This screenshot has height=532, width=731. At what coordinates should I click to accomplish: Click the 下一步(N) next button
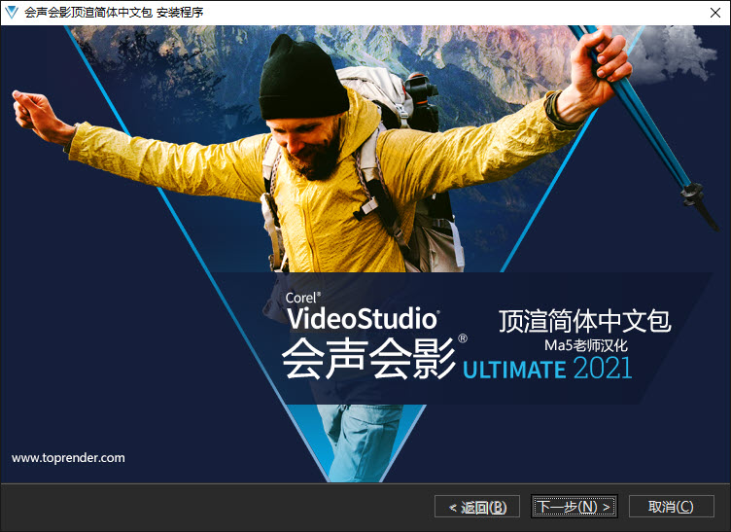[574, 507]
